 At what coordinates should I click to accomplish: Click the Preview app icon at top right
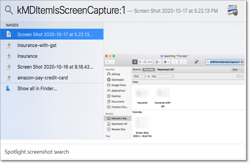(233, 10)
